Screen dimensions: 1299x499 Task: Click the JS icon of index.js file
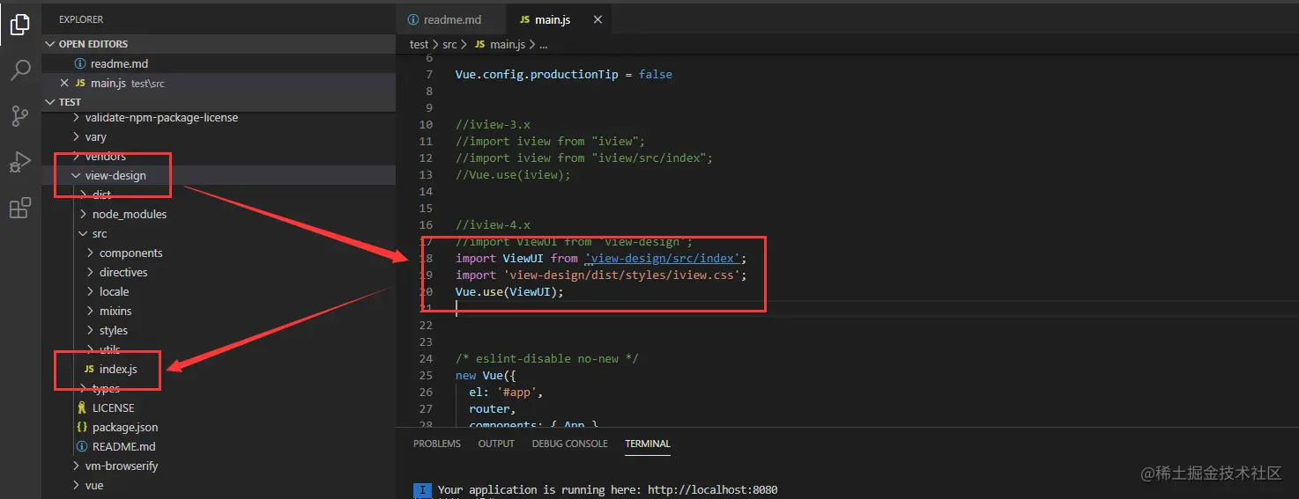tap(89, 370)
